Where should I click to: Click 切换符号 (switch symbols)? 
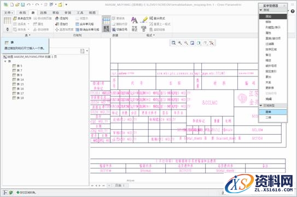[x=120, y=29]
